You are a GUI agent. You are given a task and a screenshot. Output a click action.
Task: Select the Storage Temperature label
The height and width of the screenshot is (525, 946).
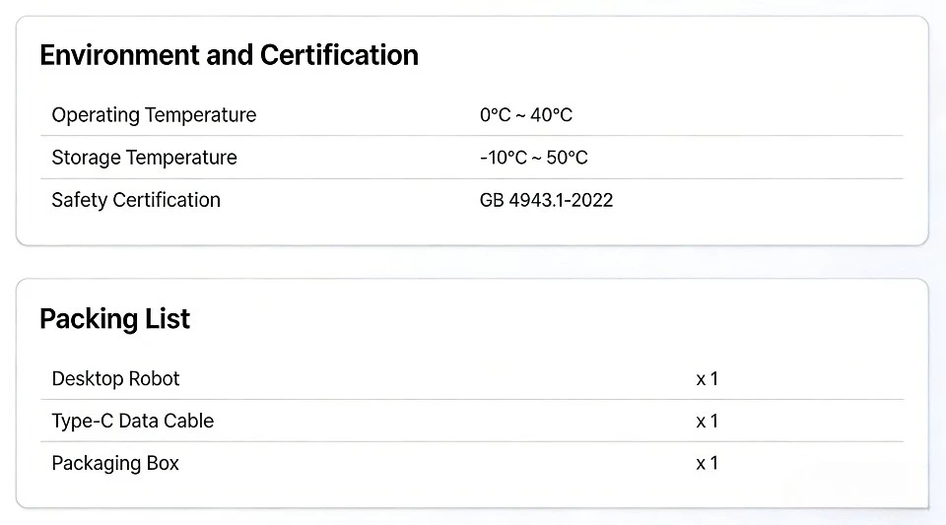[144, 158]
